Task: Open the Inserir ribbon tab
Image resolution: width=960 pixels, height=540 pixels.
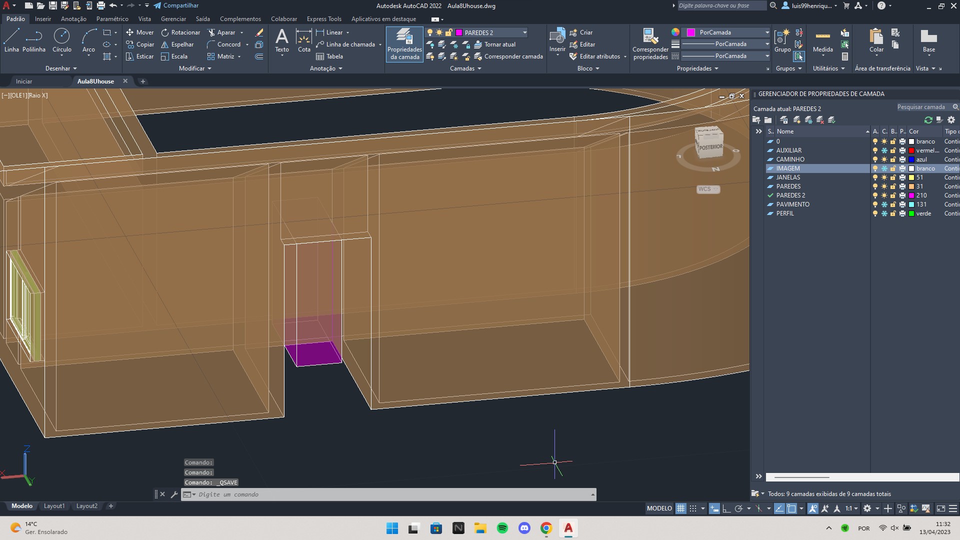Action: (43, 19)
